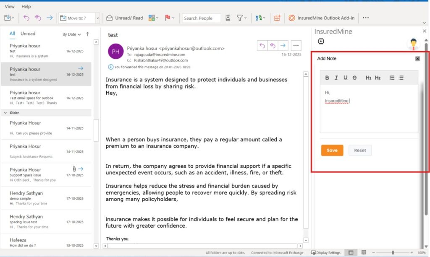Click the AI chip icon under InsuredMine
430x257 pixels.
click(321, 42)
